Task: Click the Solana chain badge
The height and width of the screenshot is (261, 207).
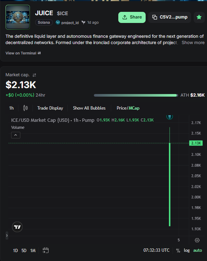Action: point(44,23)
